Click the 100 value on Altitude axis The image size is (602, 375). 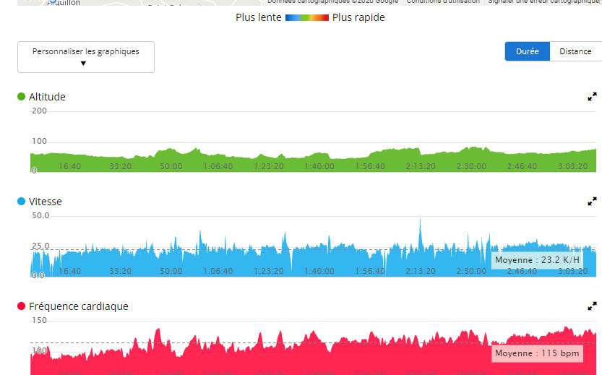click(x=39, y=141)
